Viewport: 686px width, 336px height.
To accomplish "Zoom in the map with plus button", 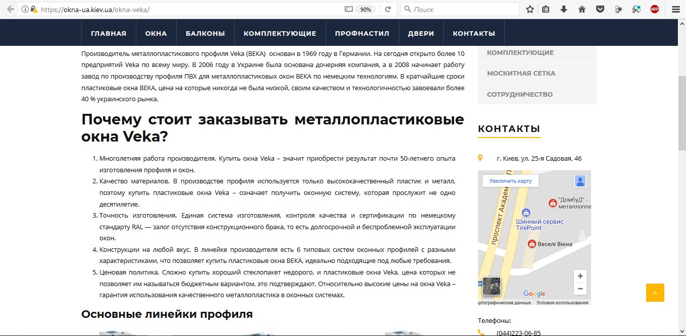I will point(580,276).
